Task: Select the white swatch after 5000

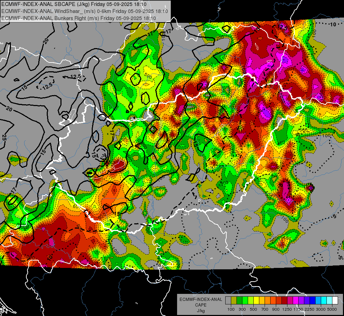Action: 335,300
